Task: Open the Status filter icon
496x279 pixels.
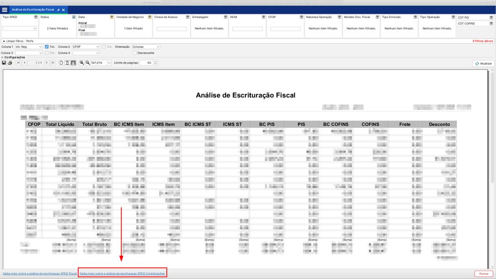Action: click(74, 17)
